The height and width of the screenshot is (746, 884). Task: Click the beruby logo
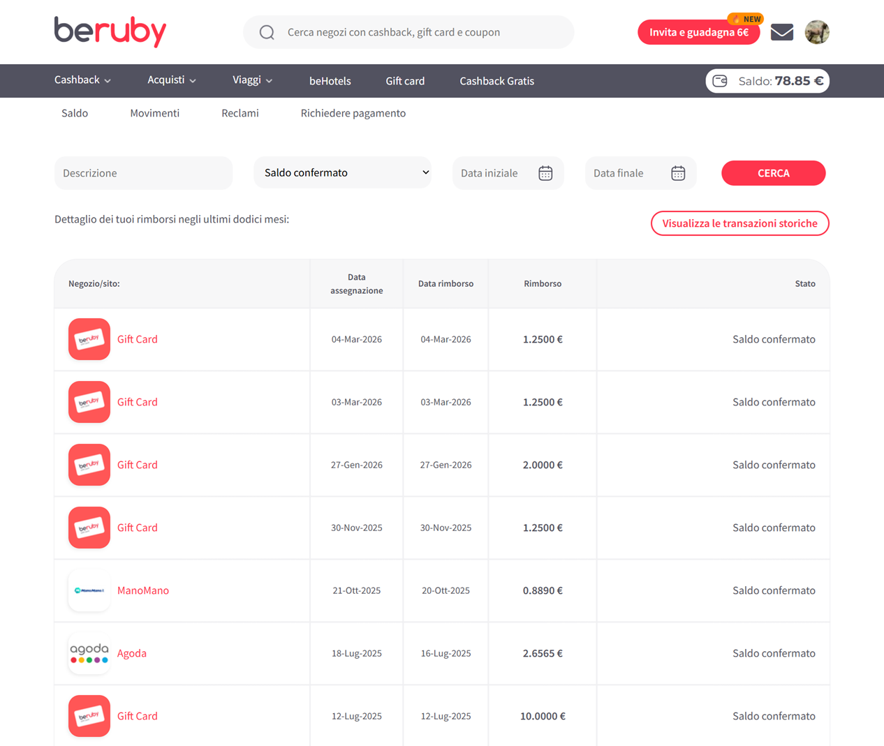(x=110, y=31)
